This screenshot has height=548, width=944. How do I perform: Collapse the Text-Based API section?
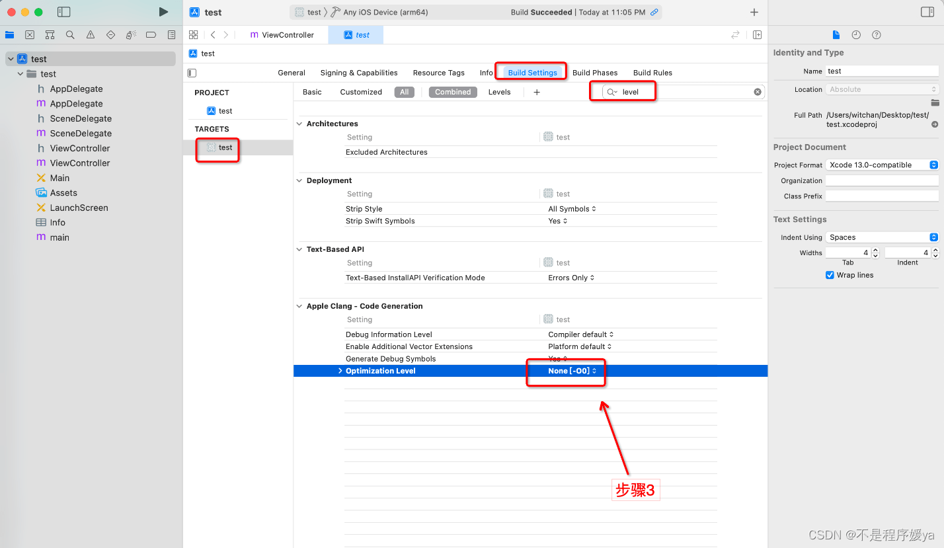coord(300,249)
